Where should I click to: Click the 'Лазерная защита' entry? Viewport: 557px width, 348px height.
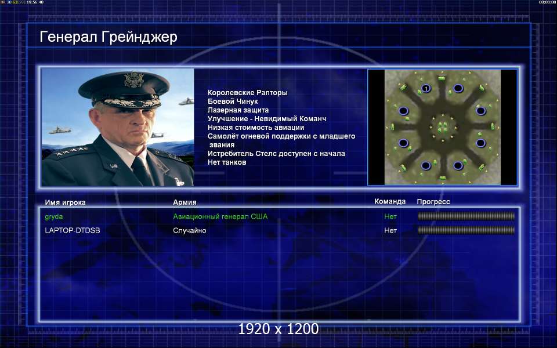(238, 110)
